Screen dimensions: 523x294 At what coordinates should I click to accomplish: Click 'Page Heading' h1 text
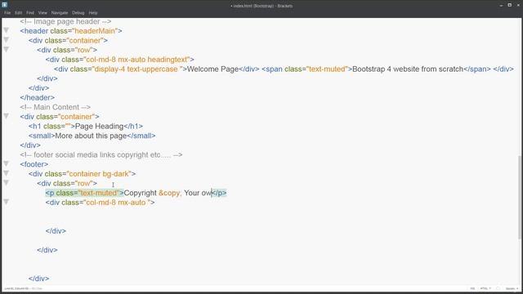coord(100,127)
